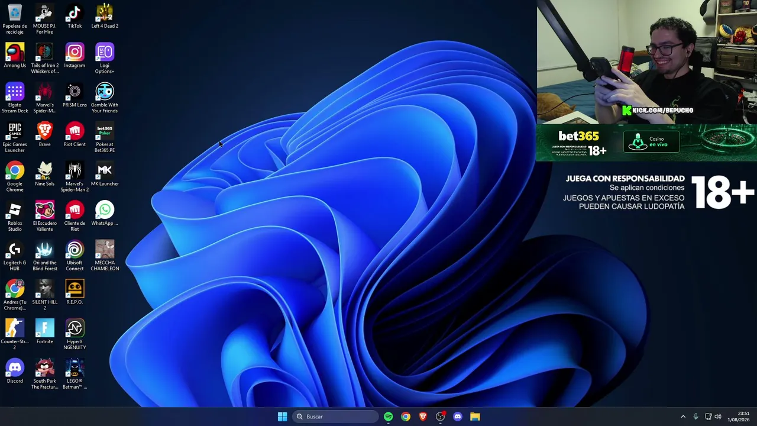
Task: Select the MOUSE P.I. For Hire shortcut
Action: coord(44,19)
